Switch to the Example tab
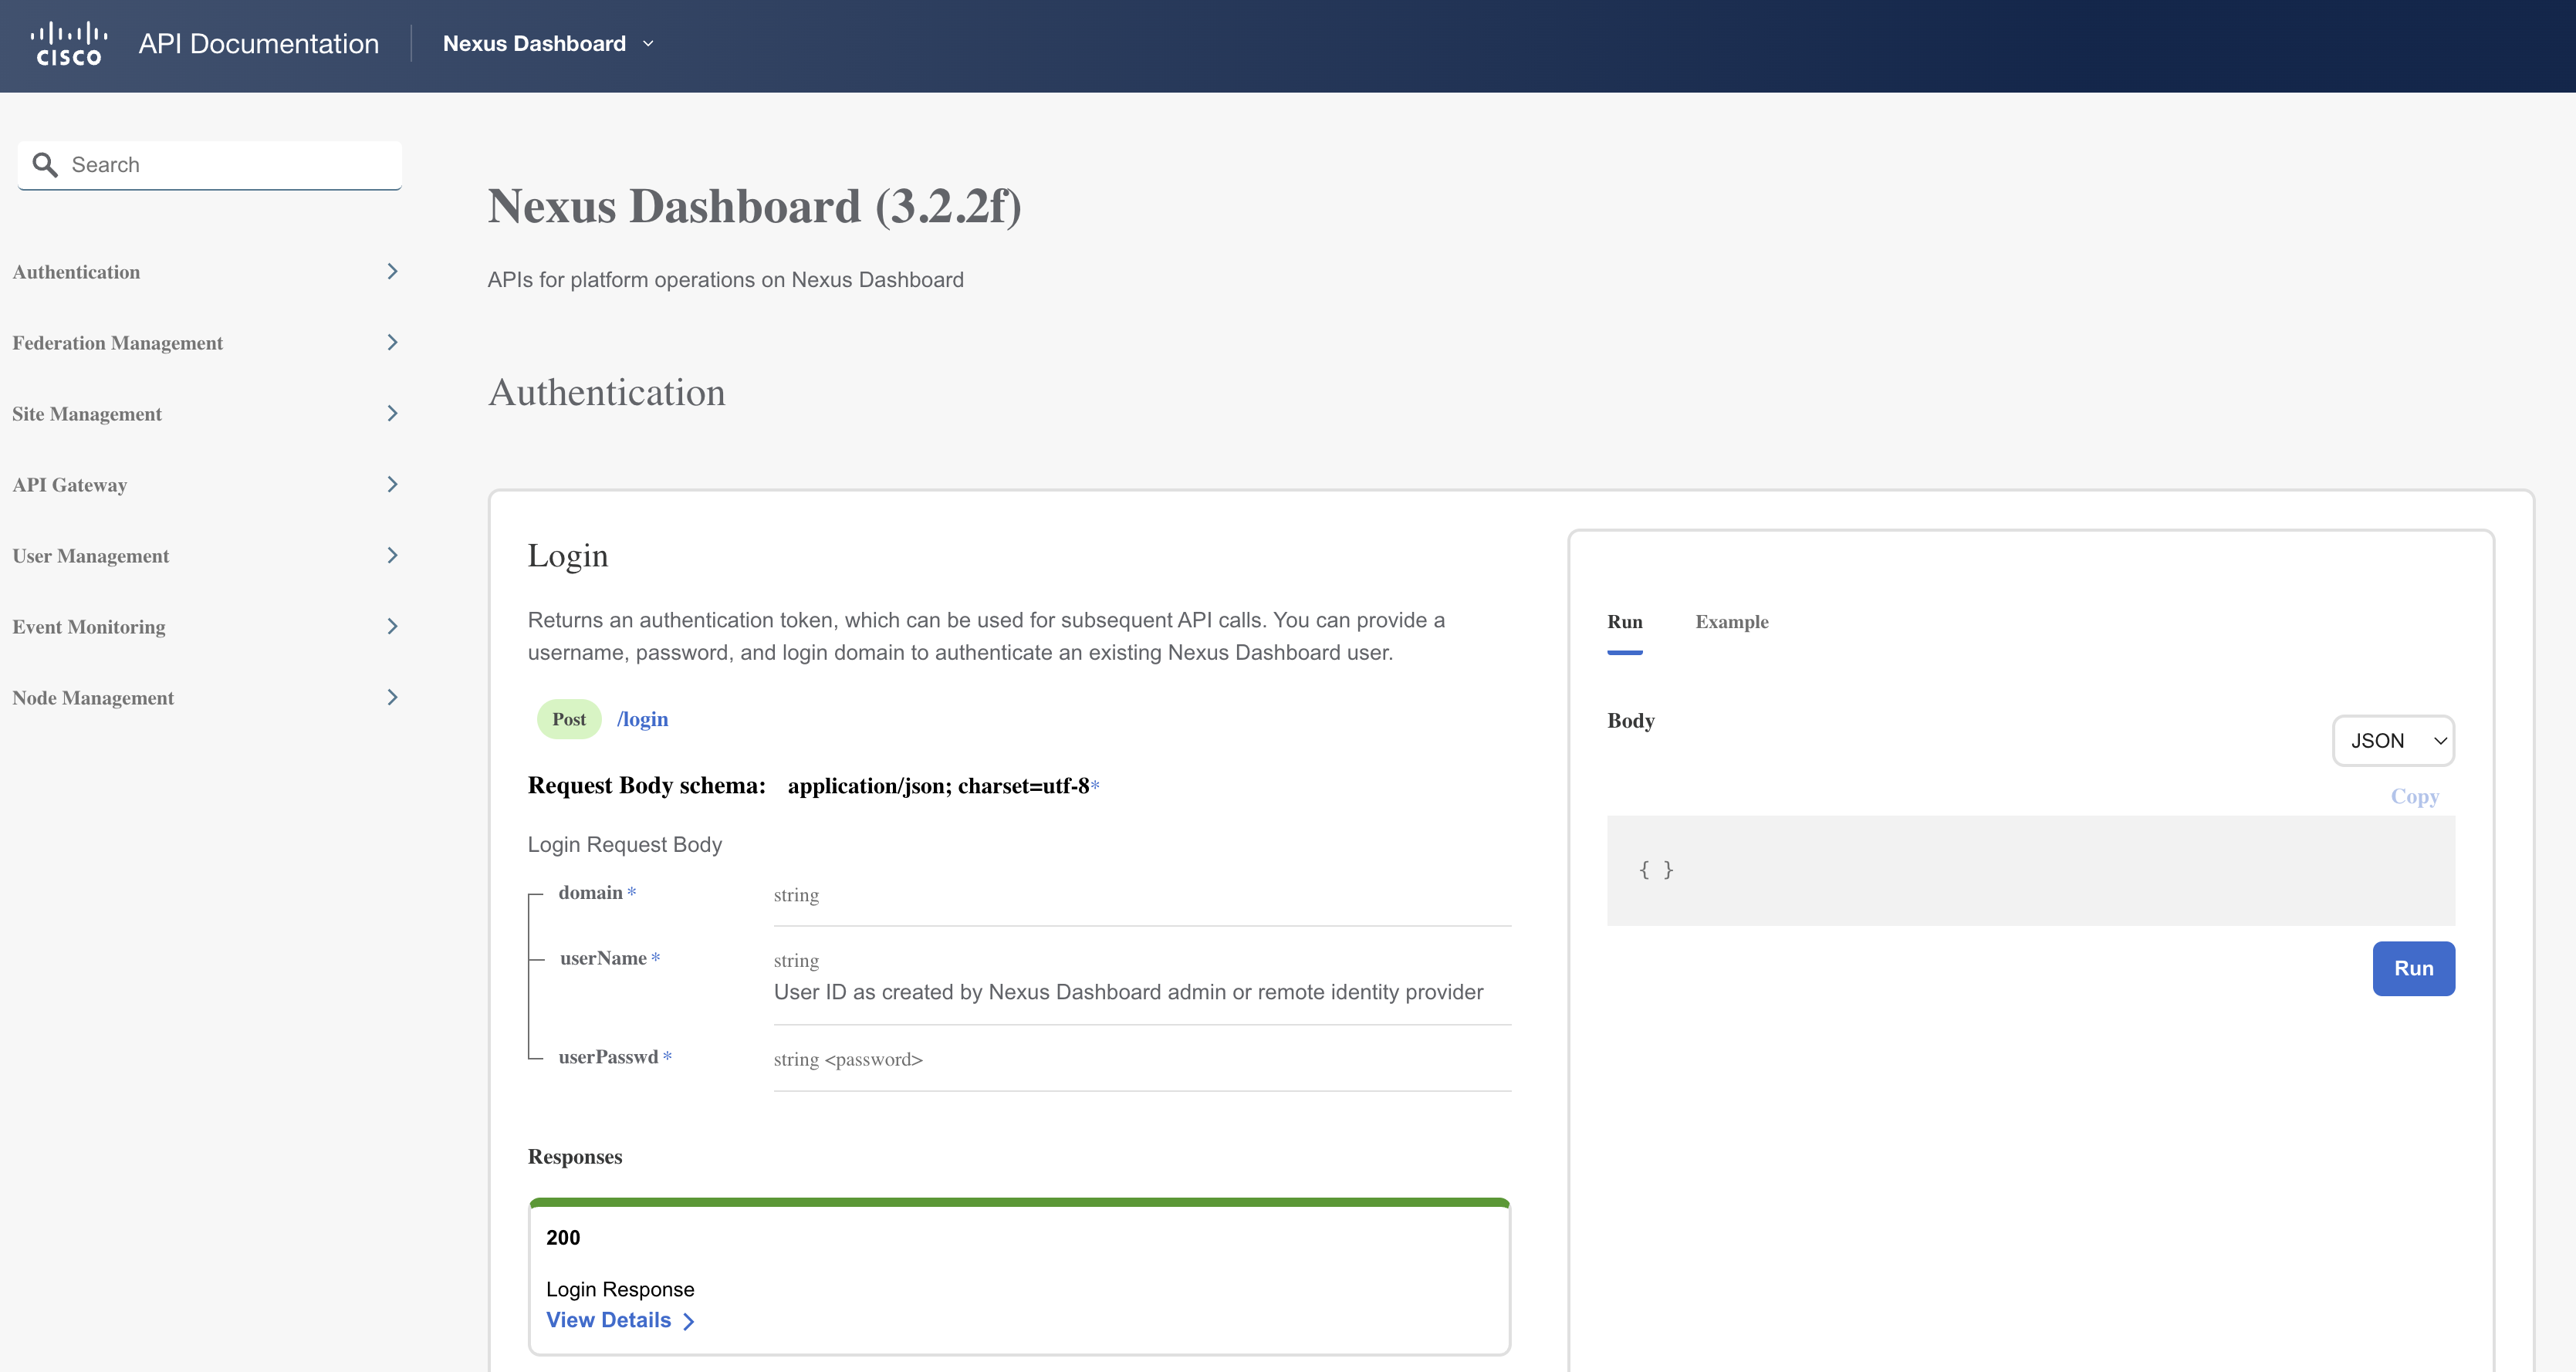 pos(1732,622)
